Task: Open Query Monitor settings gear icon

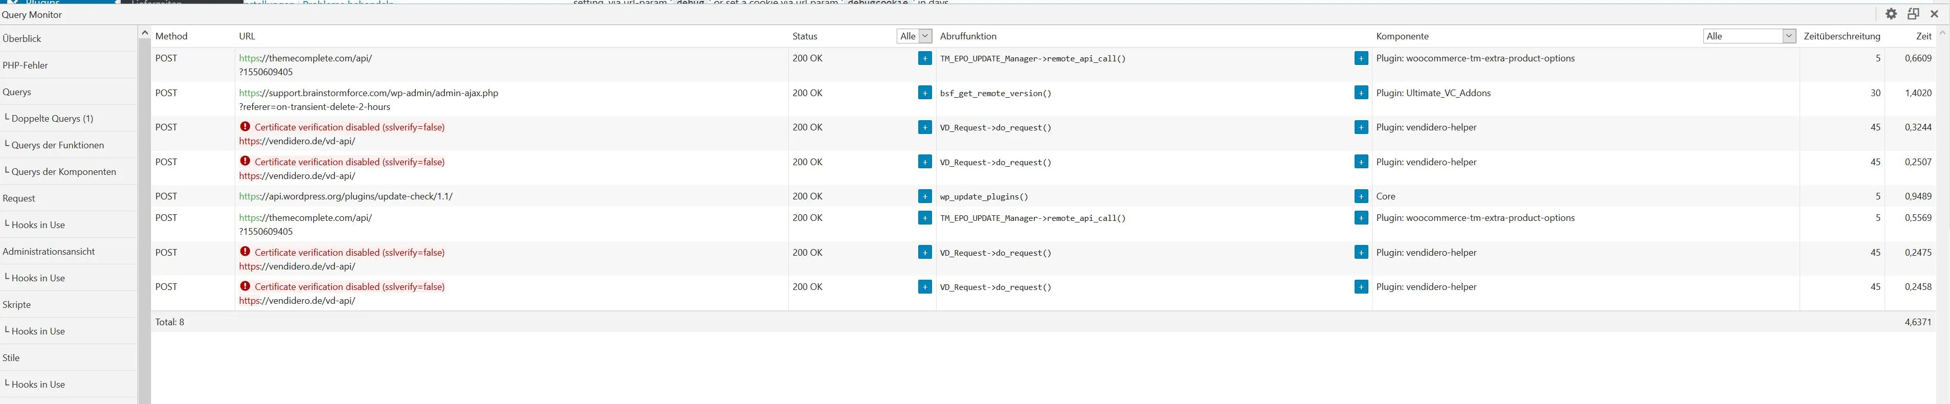Action: (x=1891, y=14)
